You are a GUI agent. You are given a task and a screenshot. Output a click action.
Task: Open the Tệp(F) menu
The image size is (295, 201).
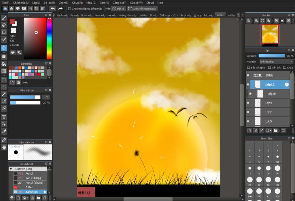(6, 3)
